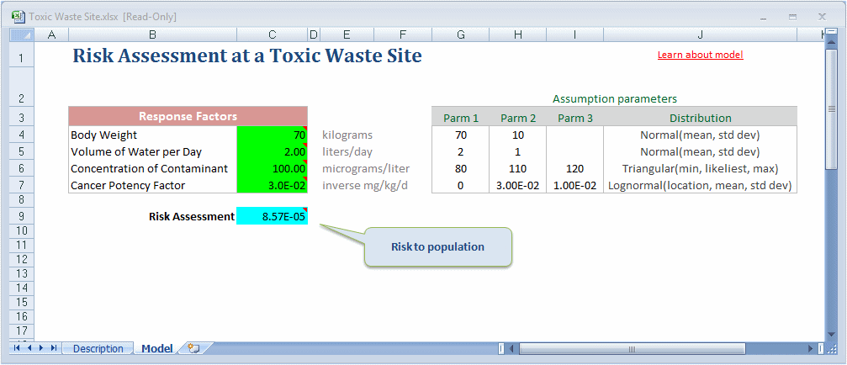
Task: Select column J header
Action: pyautogui.click(x=700, y=35)
